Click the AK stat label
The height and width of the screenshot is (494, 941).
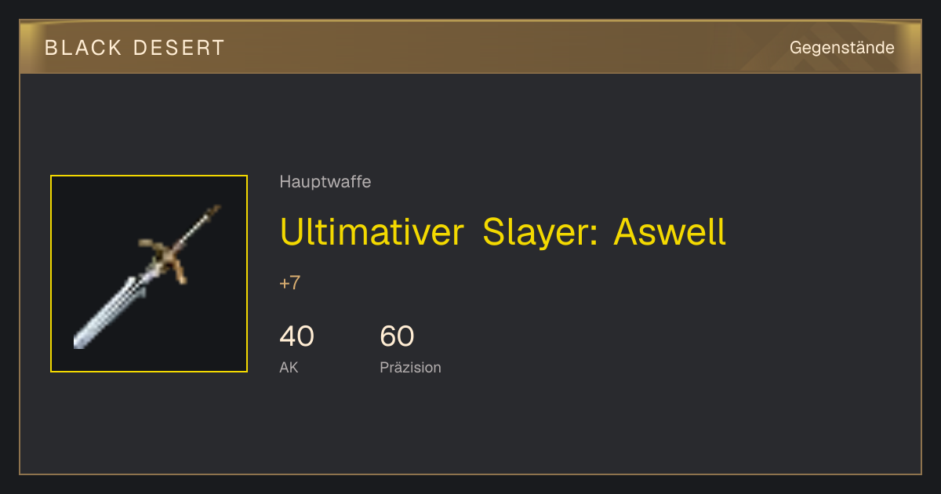289,367
